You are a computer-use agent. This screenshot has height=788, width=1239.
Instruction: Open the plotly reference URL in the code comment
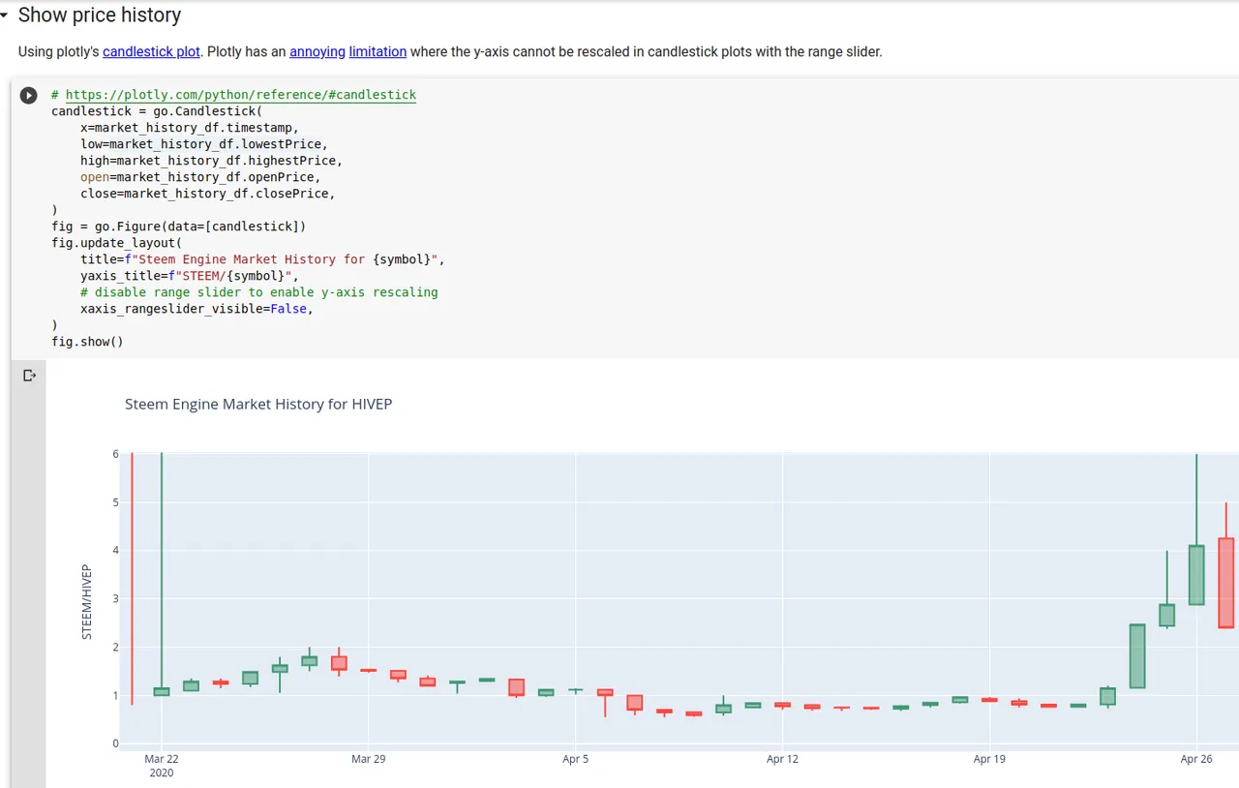(241, 95)
